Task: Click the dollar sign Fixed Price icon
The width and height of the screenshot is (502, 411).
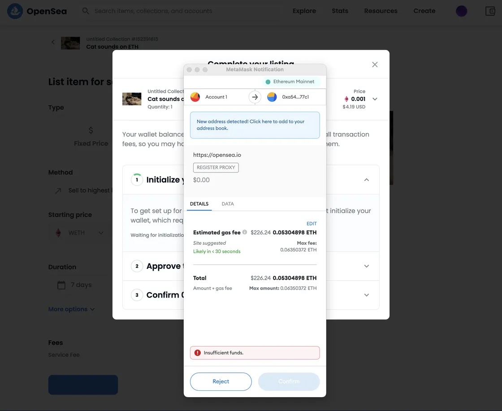Action: pyautogui.click(x=91, y=130)
